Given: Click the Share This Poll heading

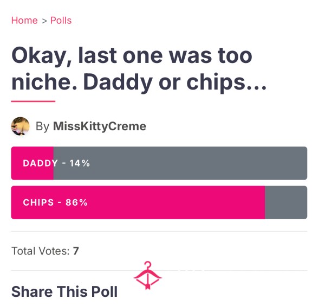Looking at the screenshot, I should [64, 291].
